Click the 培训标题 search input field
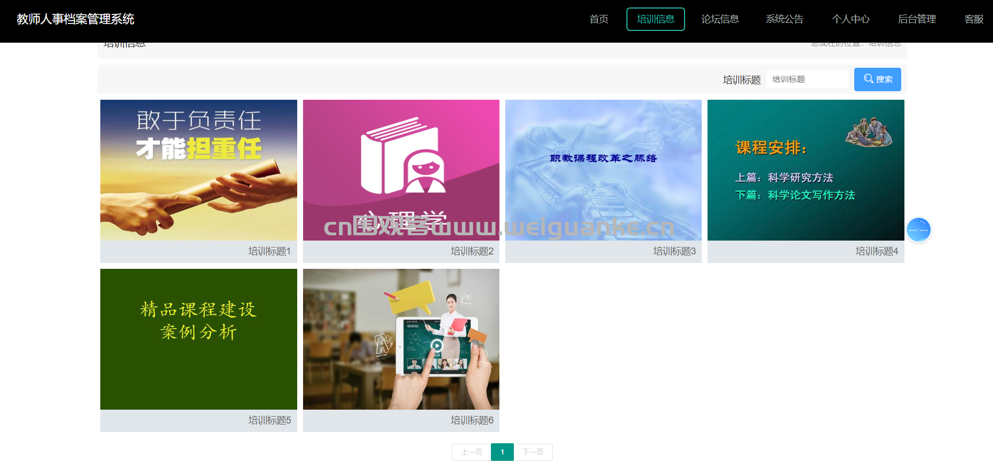Image resolution: width=993 pixels, height=471 pixels. (x=807, y=79)
